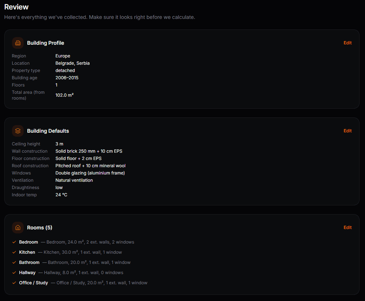This screenshot has width=365, height=301.
Task: Click the Building Defaults layers icon
Action: 18,131
